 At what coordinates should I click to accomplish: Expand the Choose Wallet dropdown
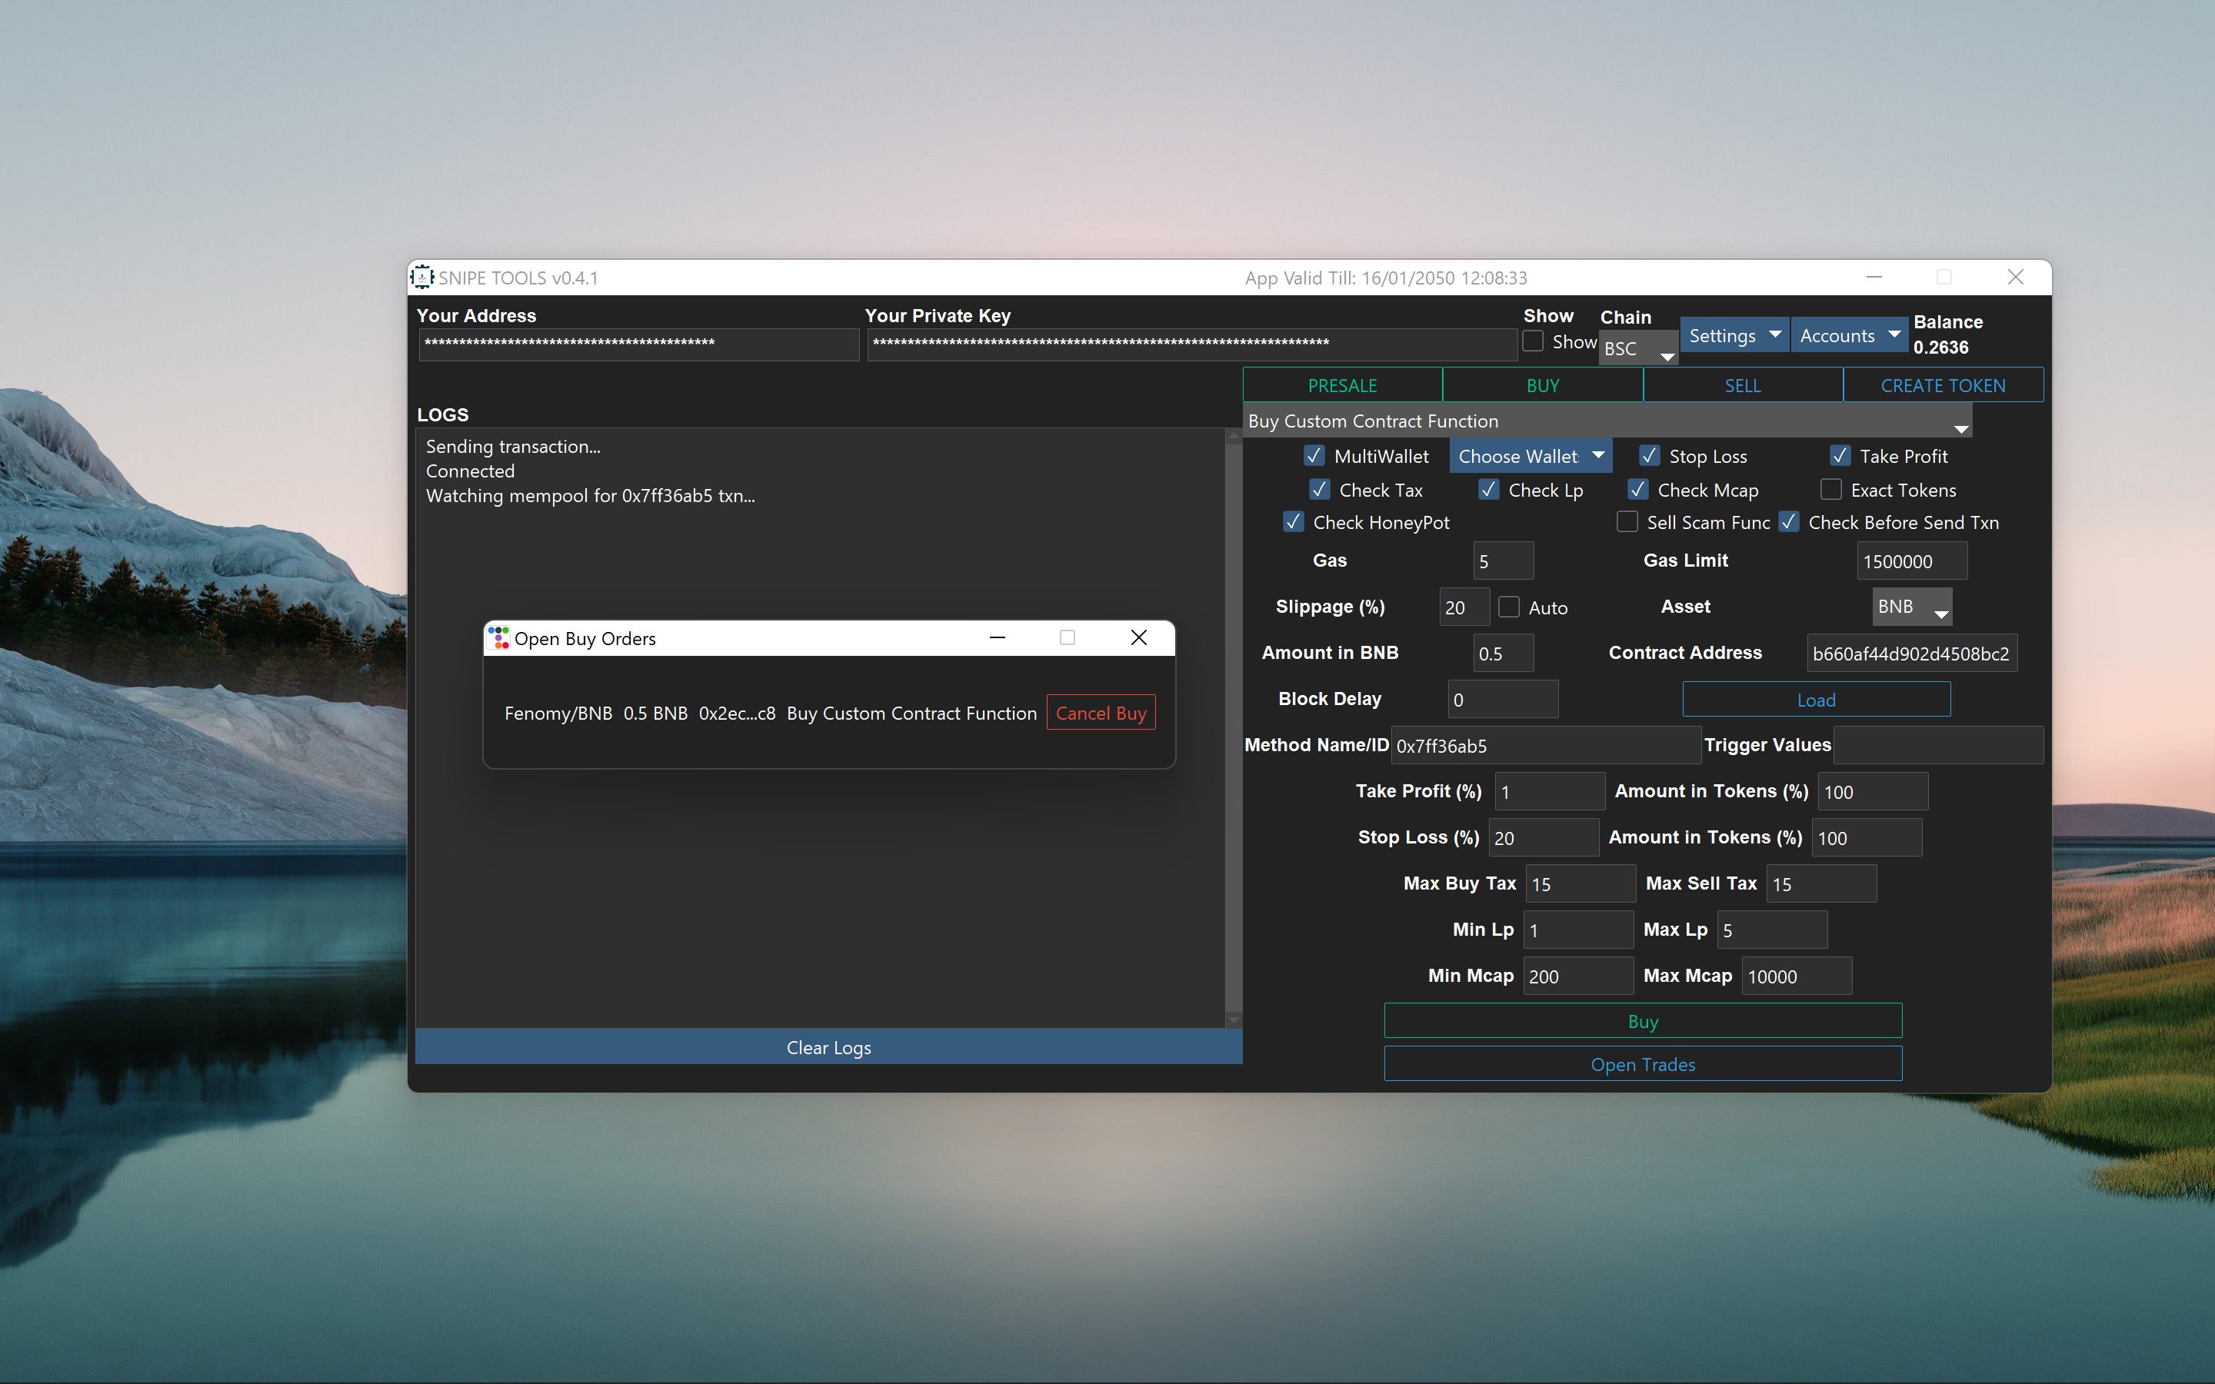(1531, 456)
